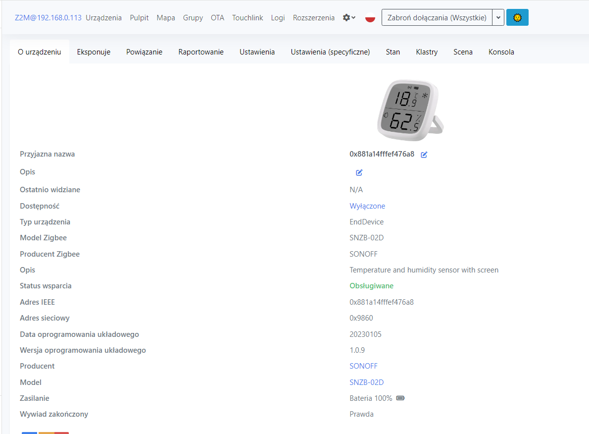Switch to the Stan tab
This screenshot has width=589, height=434.
pyautogui.click(x=393, y=52)
